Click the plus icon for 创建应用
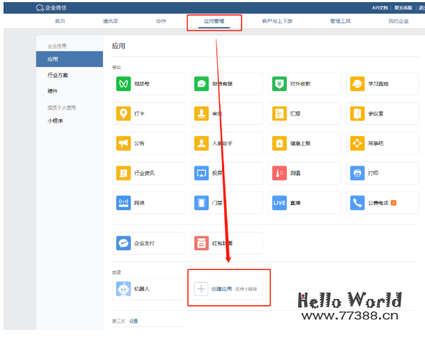This screenshot has width=425, height=337. click(201, 289)
